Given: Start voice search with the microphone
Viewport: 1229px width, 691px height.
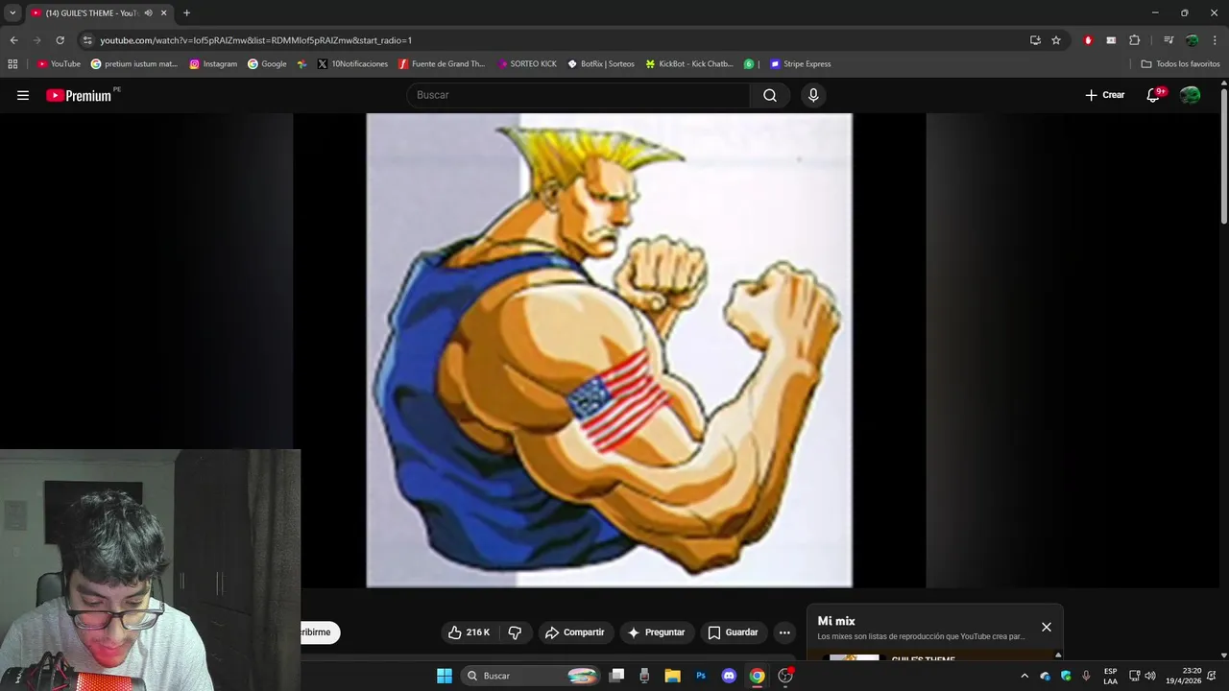Looking at the screenshot, I should pos(813,95).
